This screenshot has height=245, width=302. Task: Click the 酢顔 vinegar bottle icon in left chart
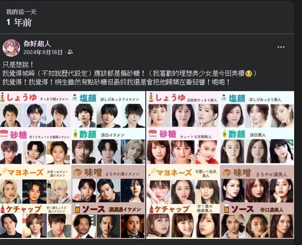[75, 133]
